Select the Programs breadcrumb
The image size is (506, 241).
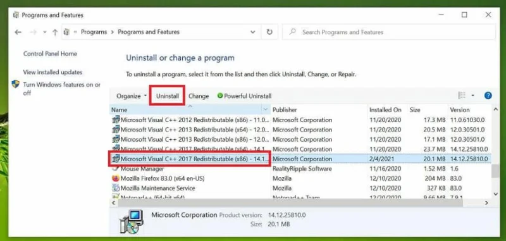94,32
